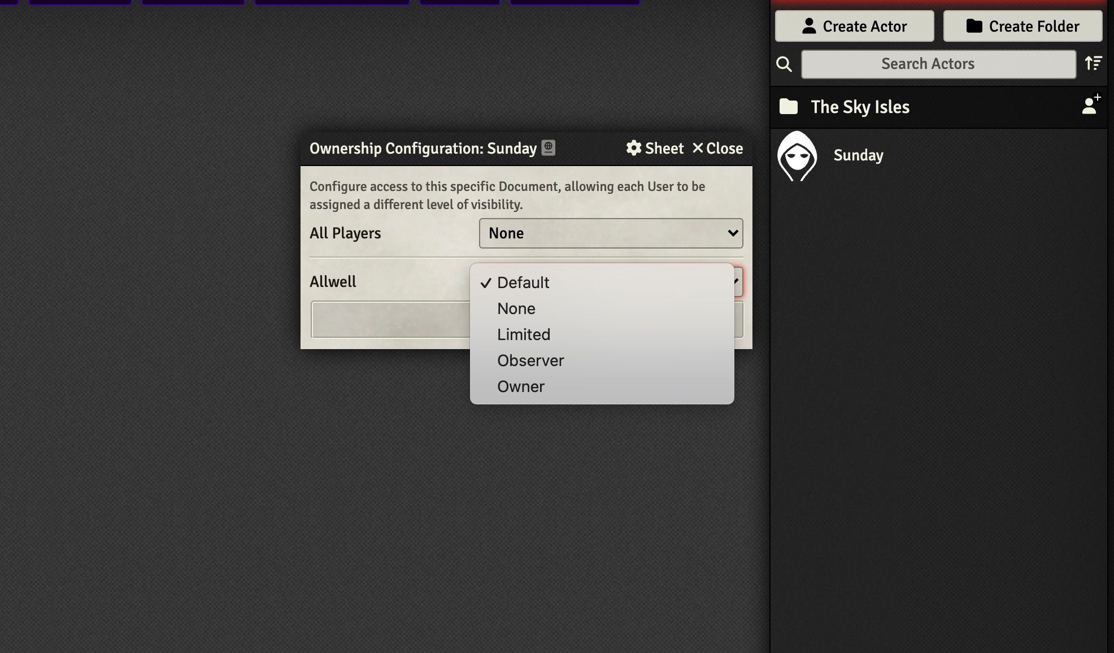1114x653 pixels.
Task: Set Allwell's permission to Owner
Action: [521, 386]
